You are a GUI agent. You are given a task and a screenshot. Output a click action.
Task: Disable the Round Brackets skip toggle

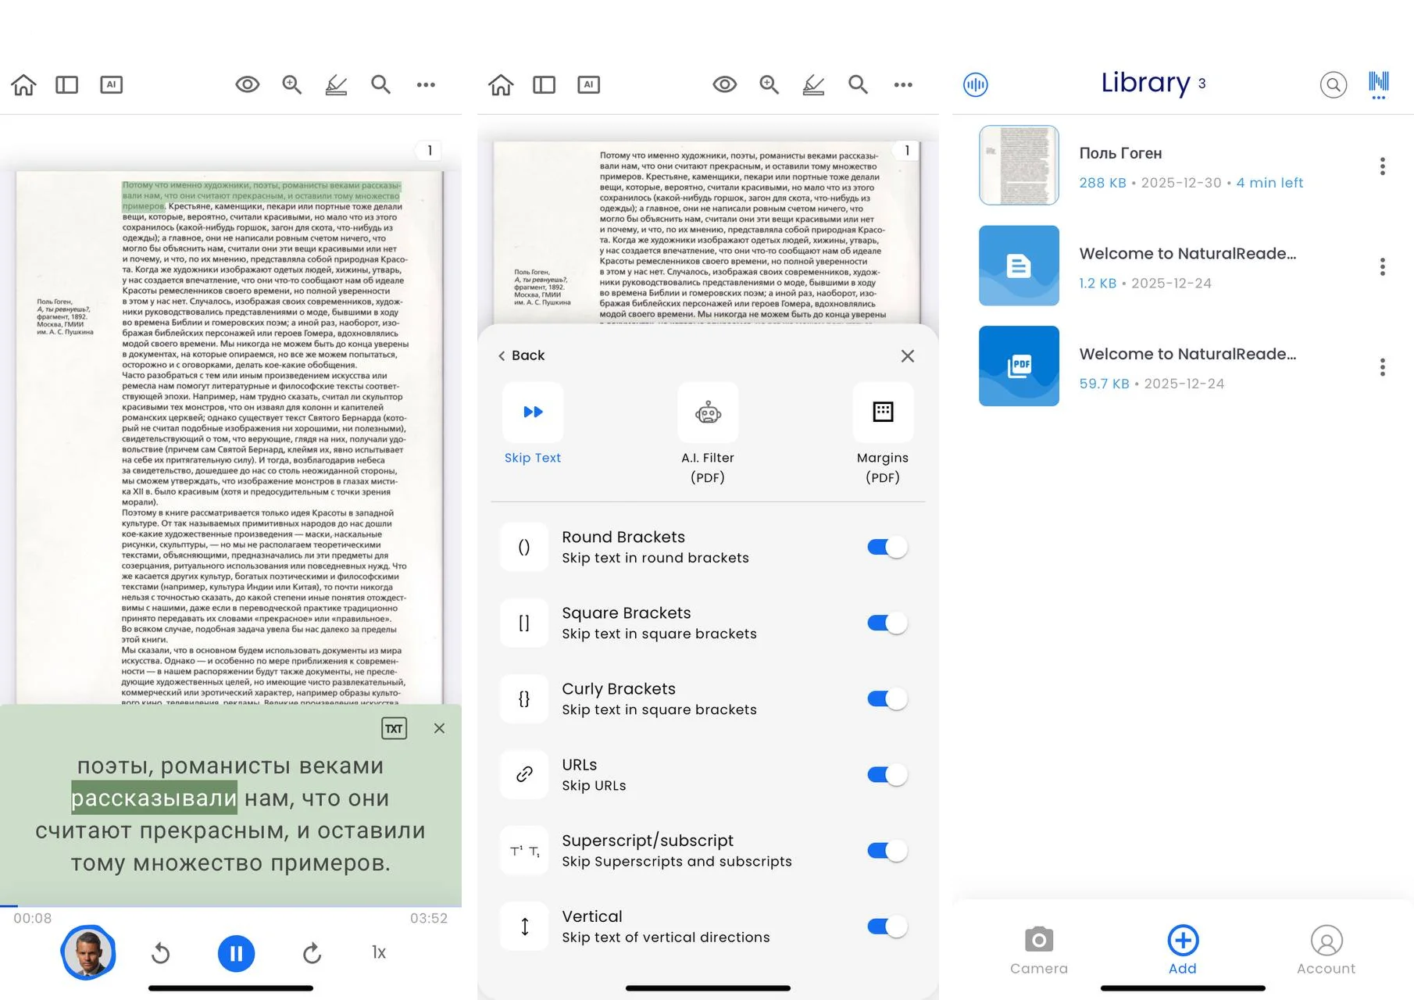(887, 547)
